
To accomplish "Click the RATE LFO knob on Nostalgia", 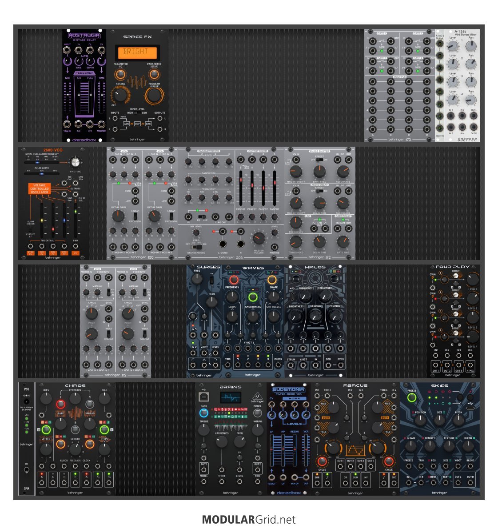I will click(x=79, y=61).
